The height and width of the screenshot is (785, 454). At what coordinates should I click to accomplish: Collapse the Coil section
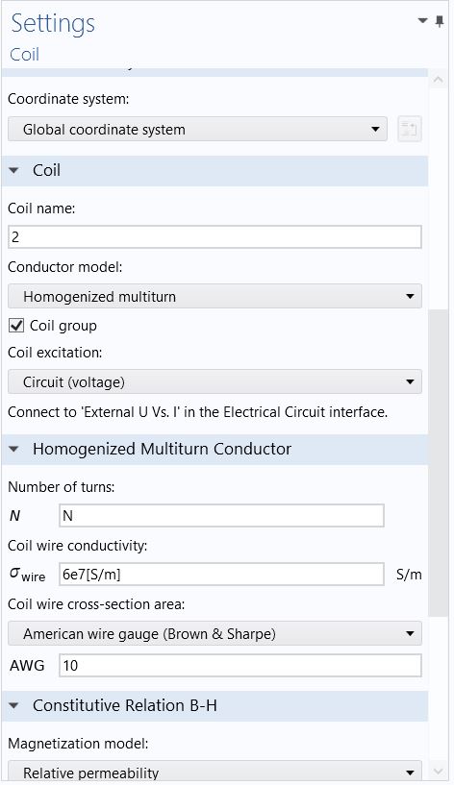[x=14, y=170]
